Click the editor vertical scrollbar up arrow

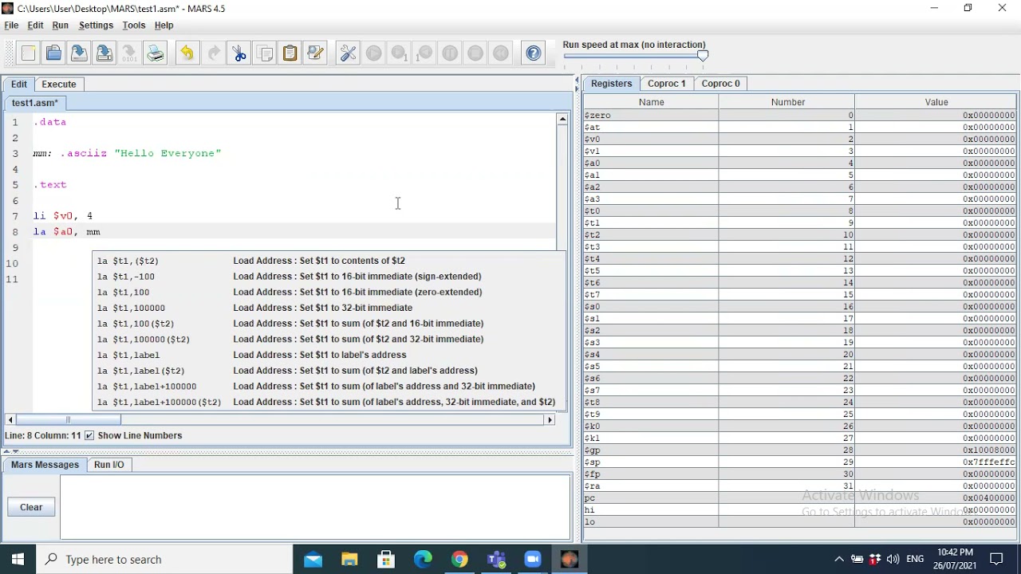(562, 120)
